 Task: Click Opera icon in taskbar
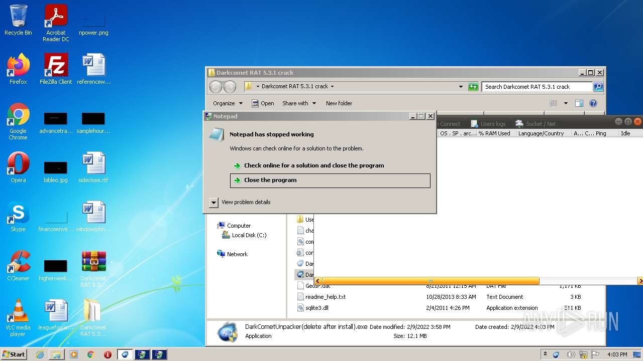point(108,354)
